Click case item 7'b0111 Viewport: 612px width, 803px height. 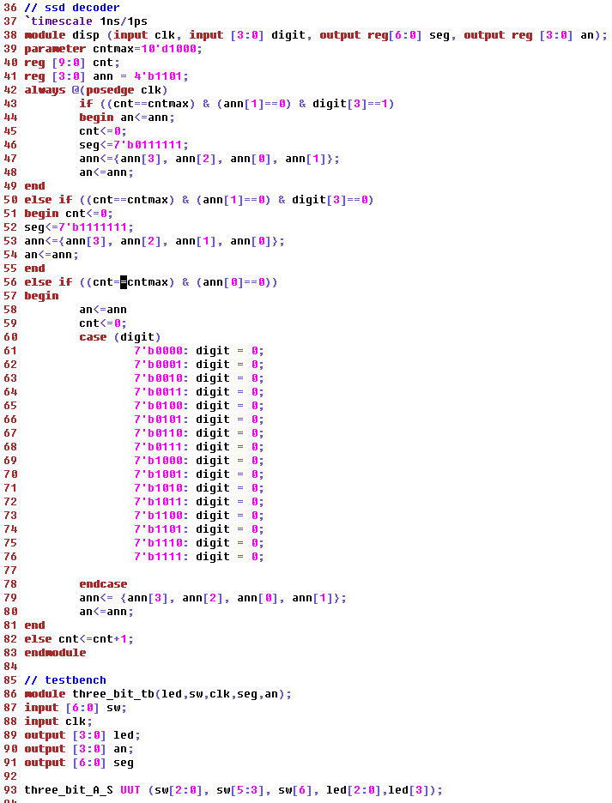[198, 447]
